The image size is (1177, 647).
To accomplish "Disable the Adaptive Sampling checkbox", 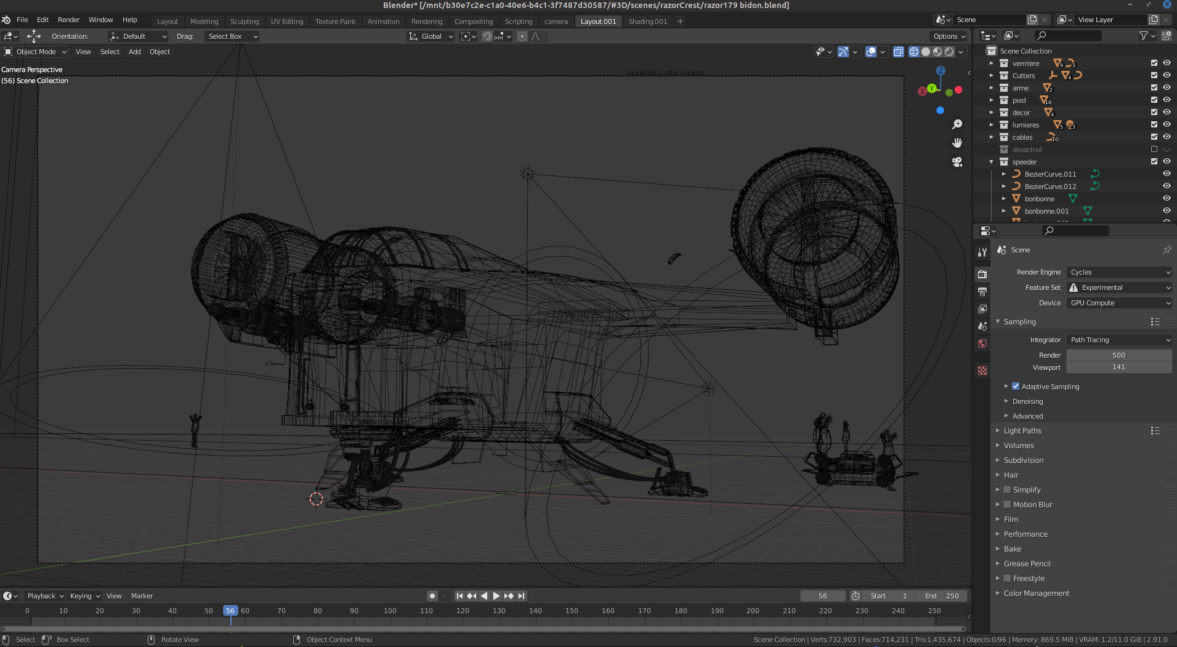I will coord(1016,386).
